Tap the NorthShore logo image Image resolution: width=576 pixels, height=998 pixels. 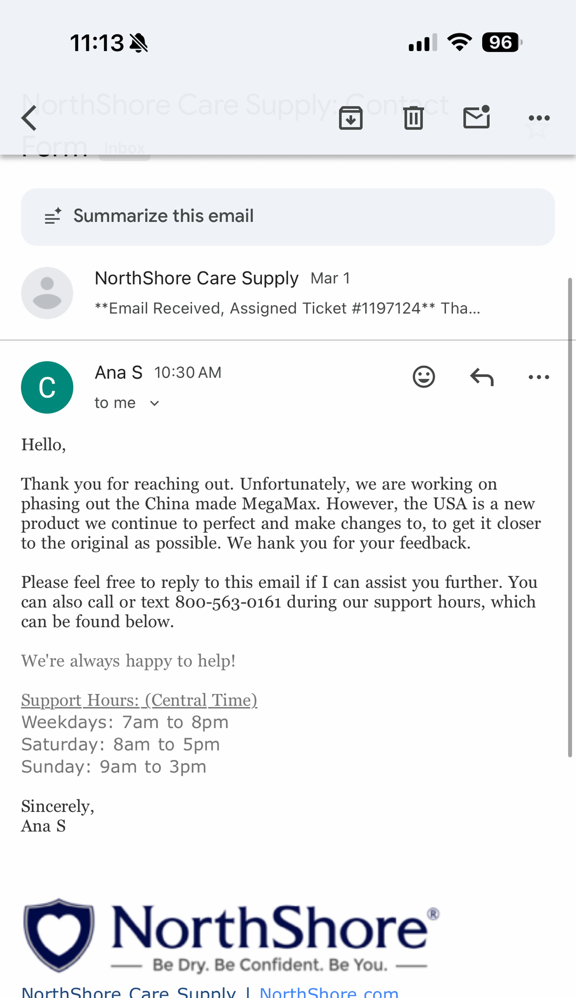[231, 935]
